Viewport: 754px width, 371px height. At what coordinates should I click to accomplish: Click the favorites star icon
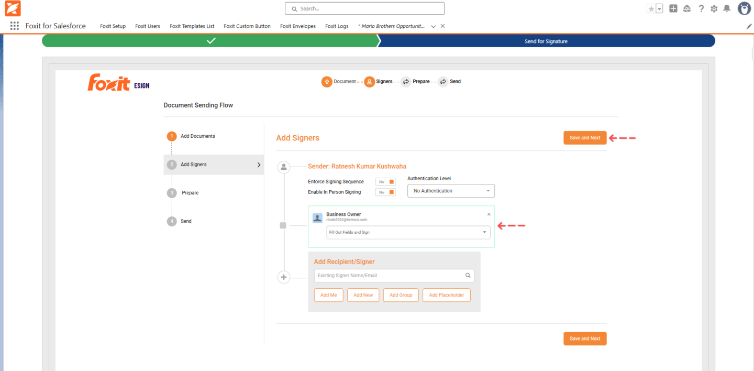click(651, 8)
